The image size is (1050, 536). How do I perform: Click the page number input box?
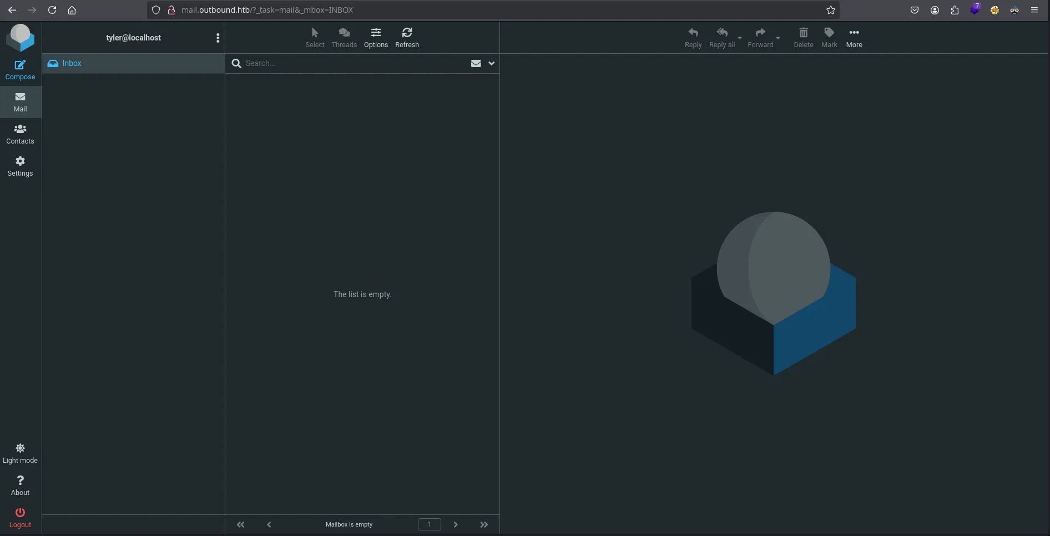coord(429,524)
